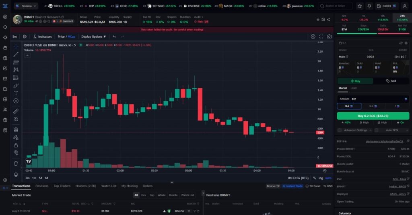Take a chart snapshot with camera icon
The width and height of the screenshot is (412, 215).
click(x=329, y=37)
